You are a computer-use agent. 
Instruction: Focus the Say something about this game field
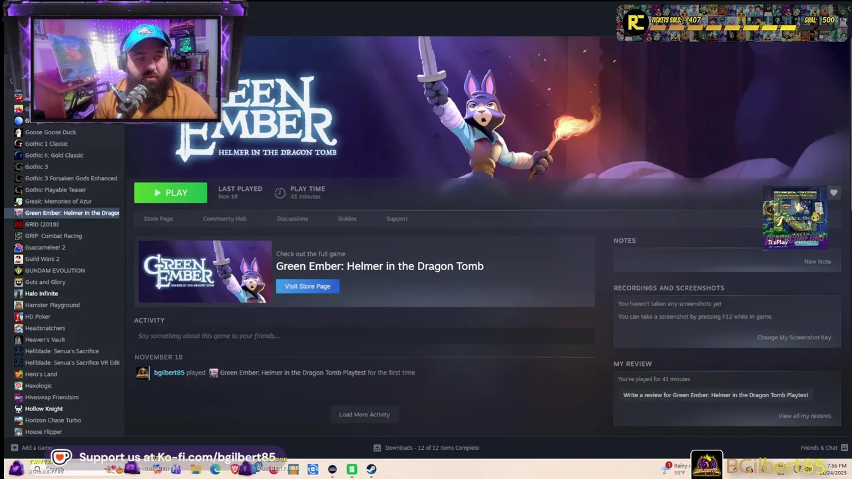pyautogui.click(x=364, y=336)
